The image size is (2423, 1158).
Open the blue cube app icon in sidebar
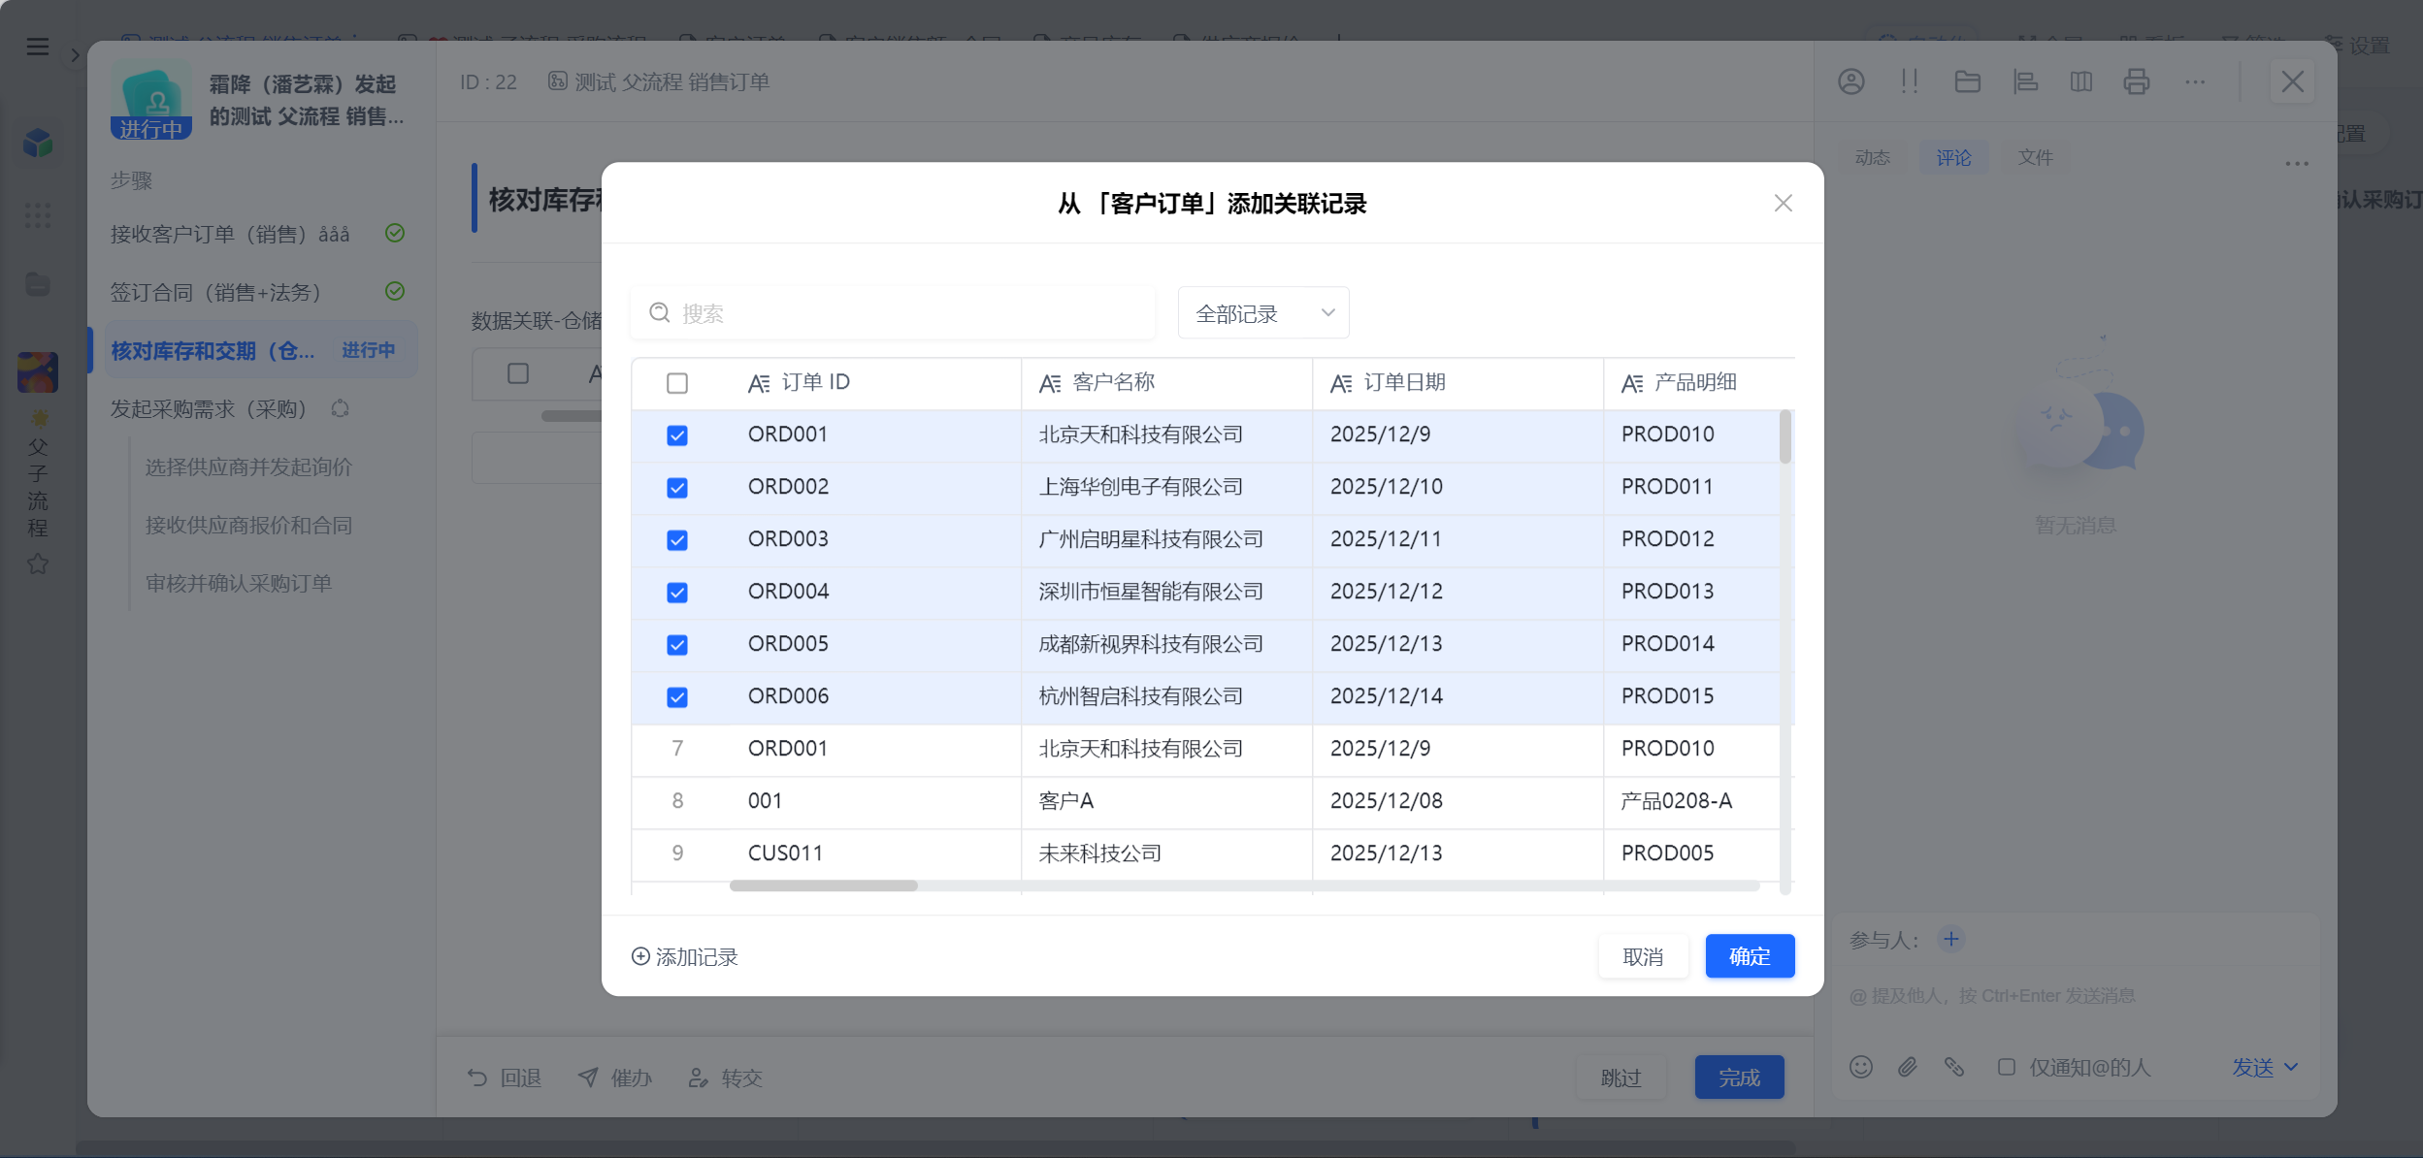pyautogui.click(x=38, y=144)
